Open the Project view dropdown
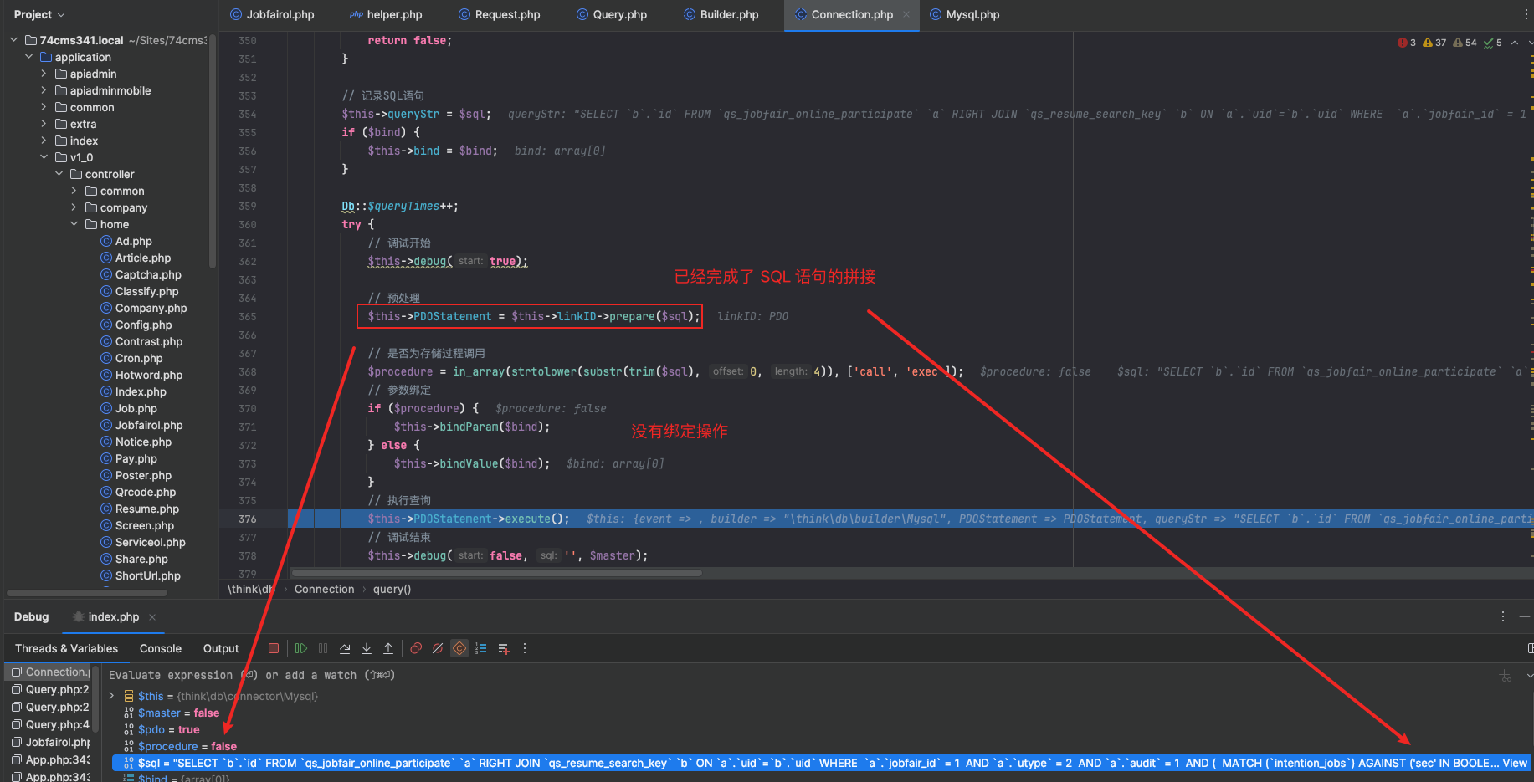The width and height of the screenshot is (1534, 782). [x=38, y=14]
